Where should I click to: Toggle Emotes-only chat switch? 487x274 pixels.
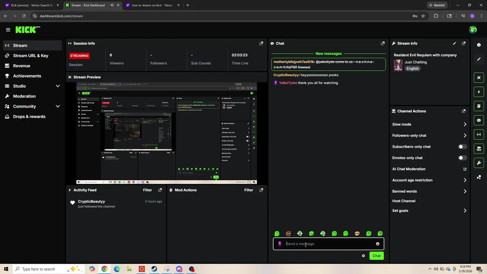pos(462,158)
